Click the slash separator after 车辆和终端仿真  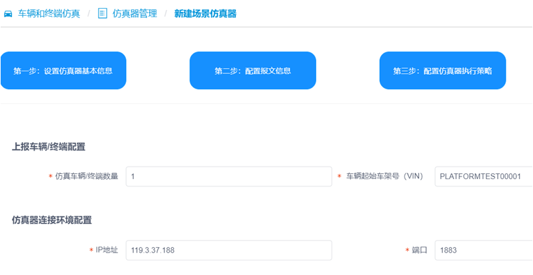(x=88, y=13)
